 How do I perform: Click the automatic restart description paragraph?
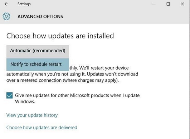click(x=72, y=74)
